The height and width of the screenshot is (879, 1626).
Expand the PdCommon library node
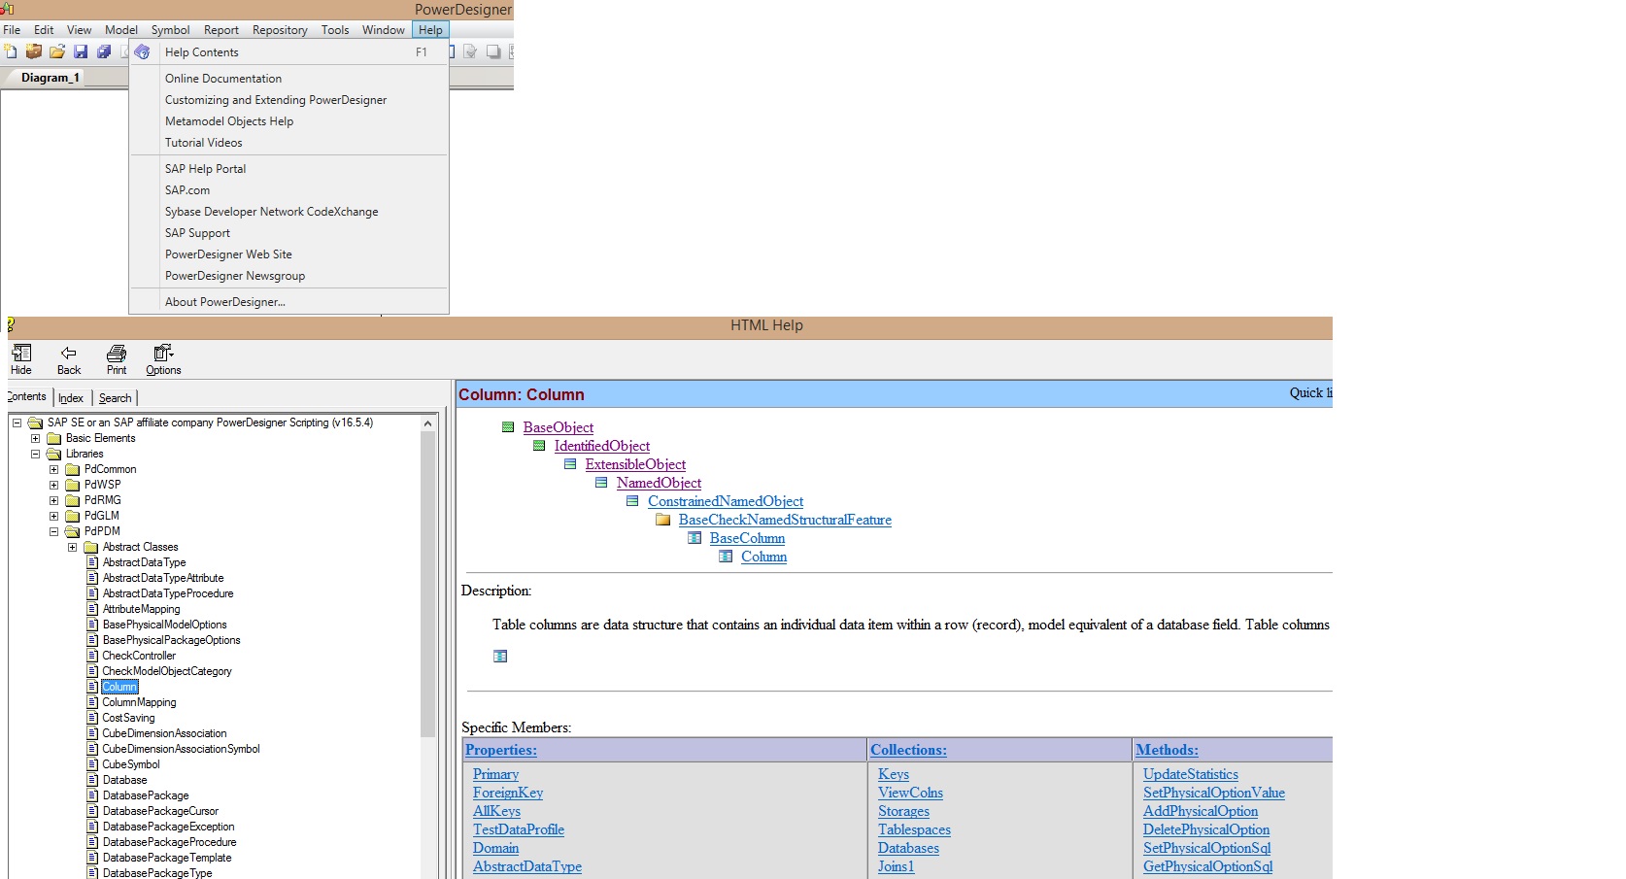point(53,469)
